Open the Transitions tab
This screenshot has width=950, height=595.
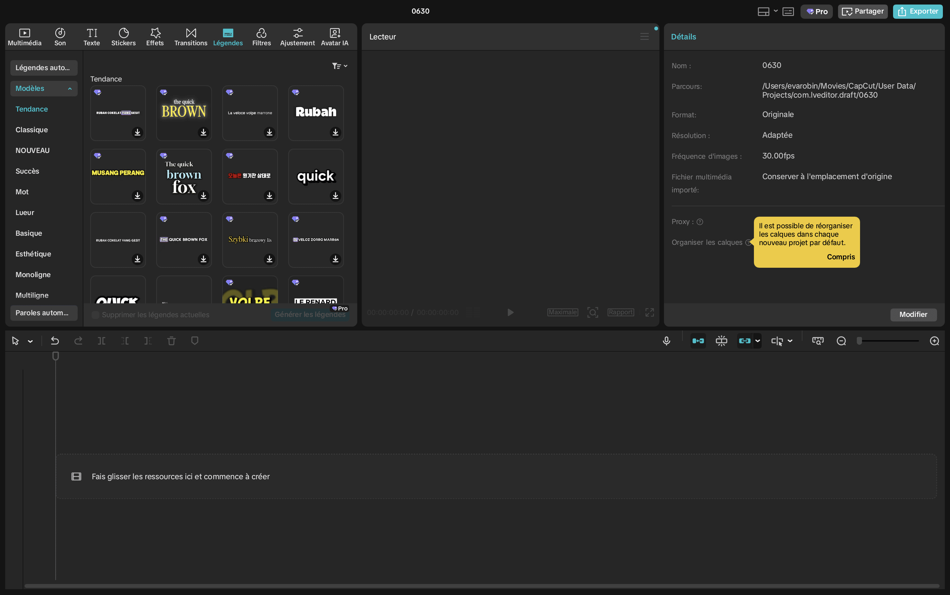click(191, 37)
